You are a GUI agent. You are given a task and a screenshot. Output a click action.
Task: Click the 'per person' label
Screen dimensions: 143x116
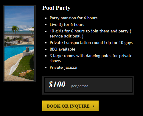pyautogui.click(x=80, y=86)
